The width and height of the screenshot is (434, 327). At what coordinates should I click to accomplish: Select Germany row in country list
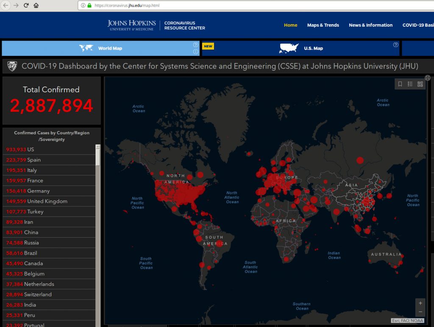tap(49, 191)
